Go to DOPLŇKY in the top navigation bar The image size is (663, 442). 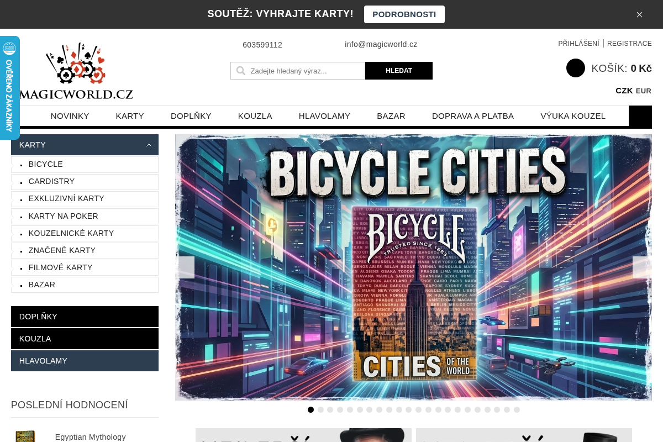(x=191, y=116)
